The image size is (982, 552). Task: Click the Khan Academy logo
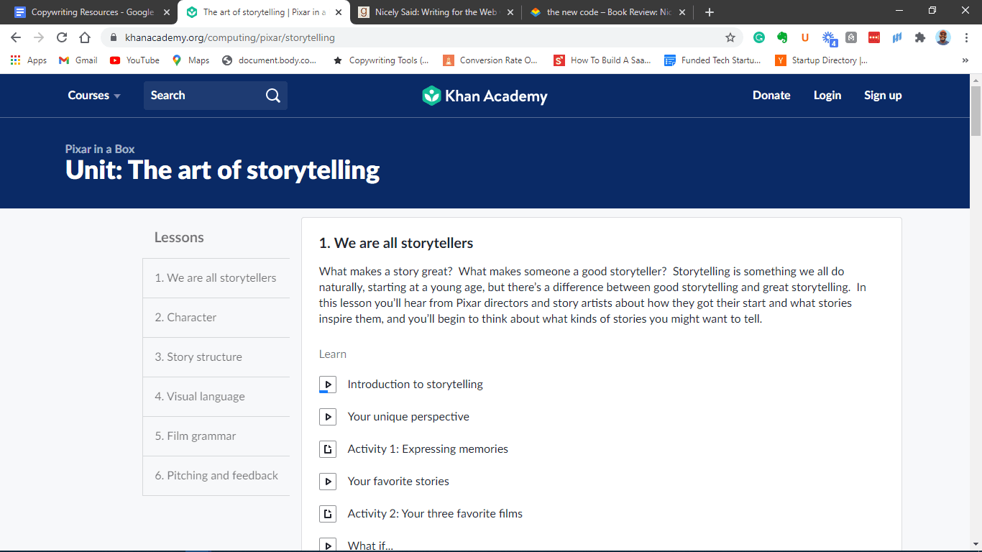point(485,96)
